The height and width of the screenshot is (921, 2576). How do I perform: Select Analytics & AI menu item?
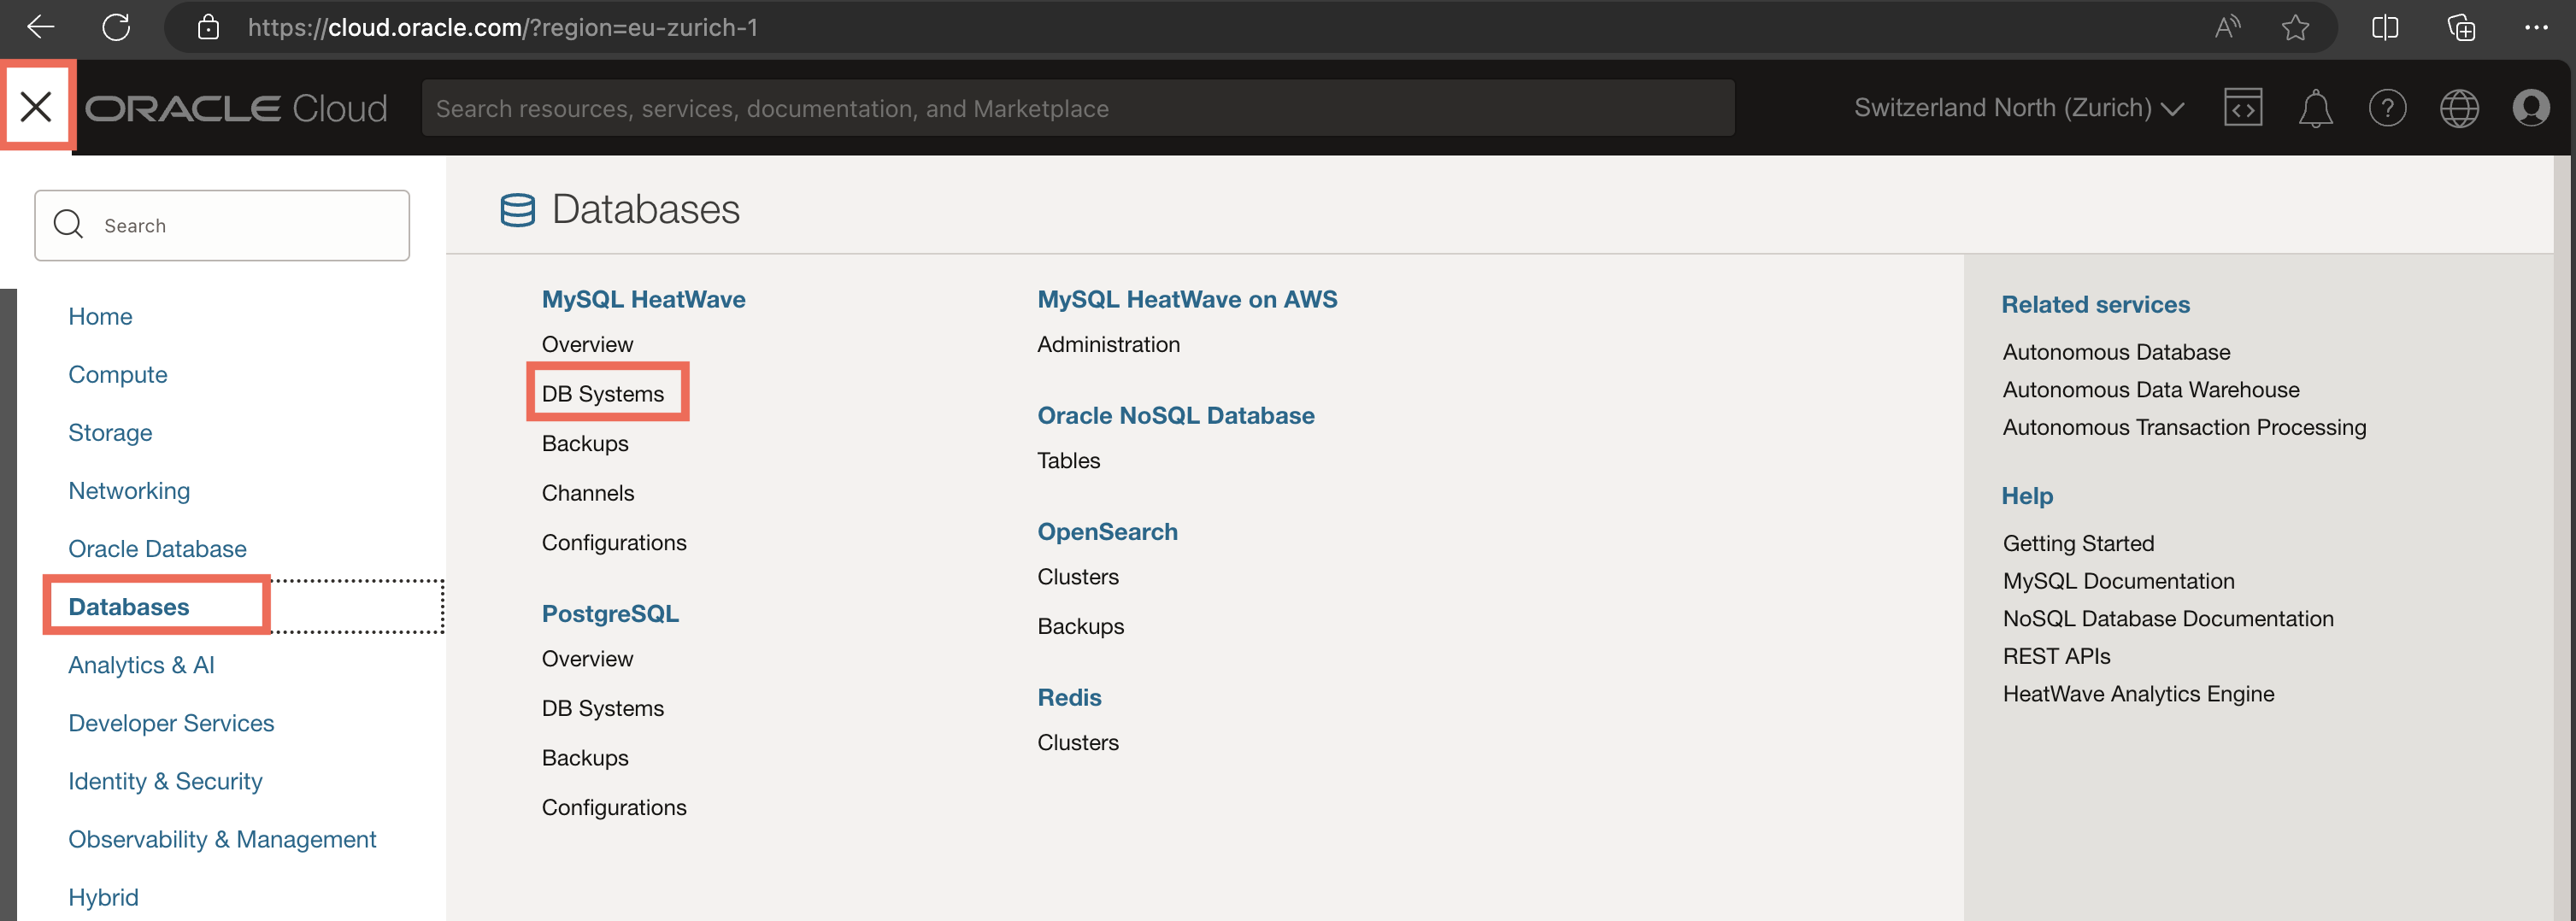pyautogui.click(x=141, y=664)
